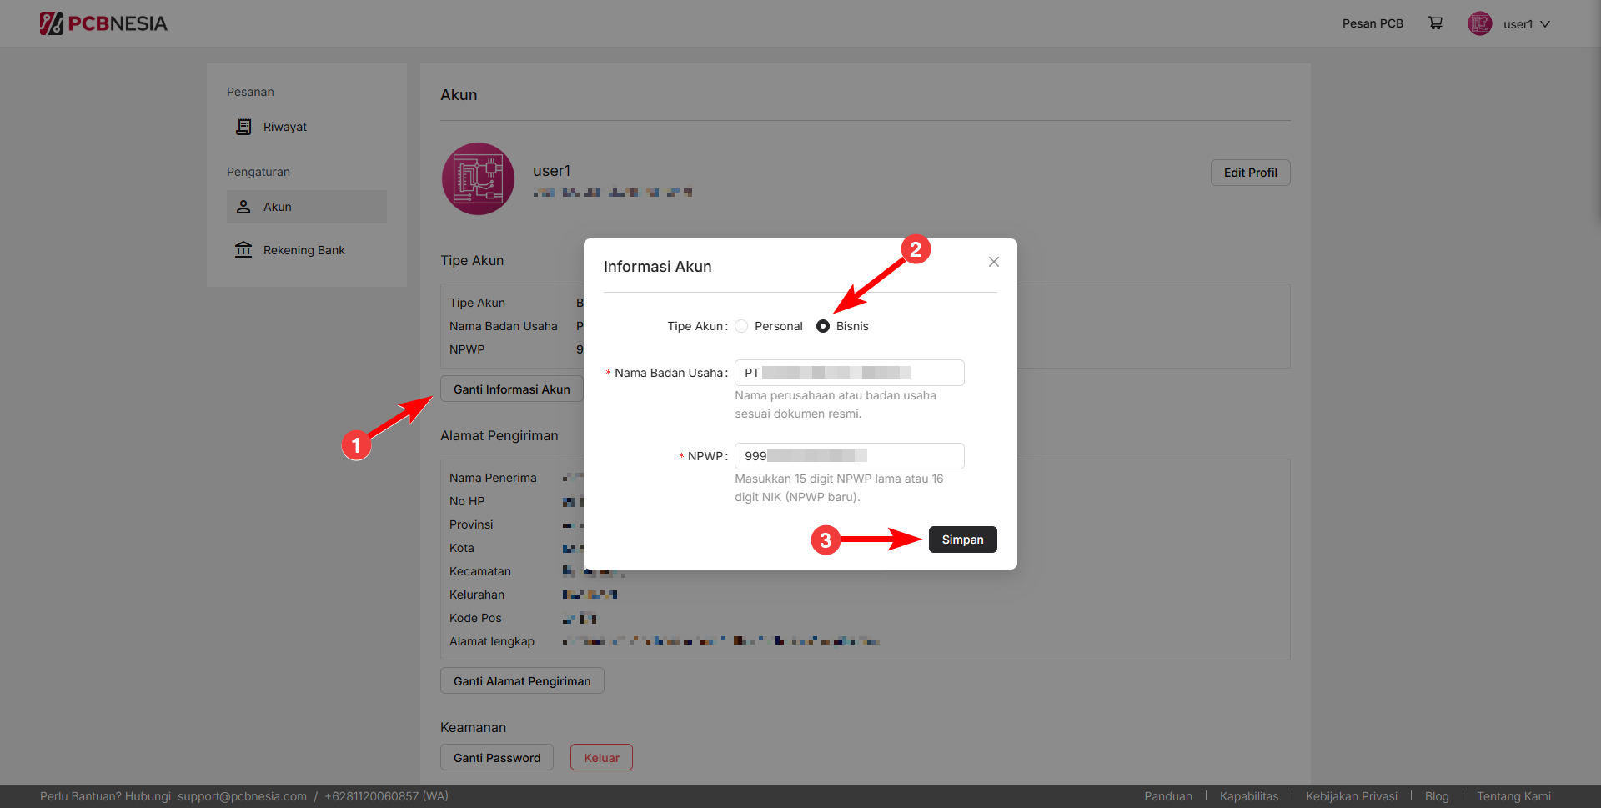The width and height of the screenshot is (1601, 808).
Task: Focus the NPWP input field
Action: [849, 456]
